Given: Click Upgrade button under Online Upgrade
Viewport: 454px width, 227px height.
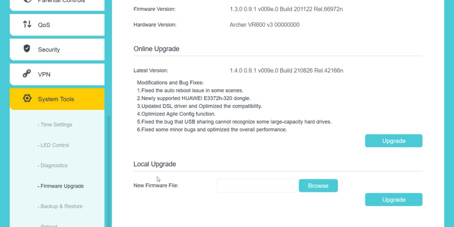Looking at the screenshot, I should (x=394, y=141).
